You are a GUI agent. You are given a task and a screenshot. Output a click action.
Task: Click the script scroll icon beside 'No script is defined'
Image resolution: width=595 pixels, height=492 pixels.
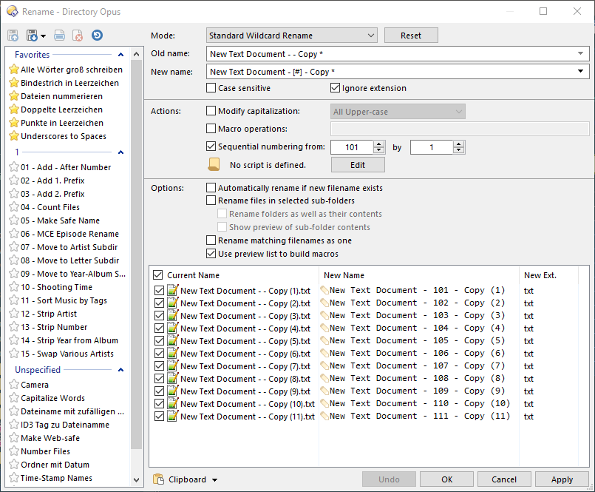214,164
